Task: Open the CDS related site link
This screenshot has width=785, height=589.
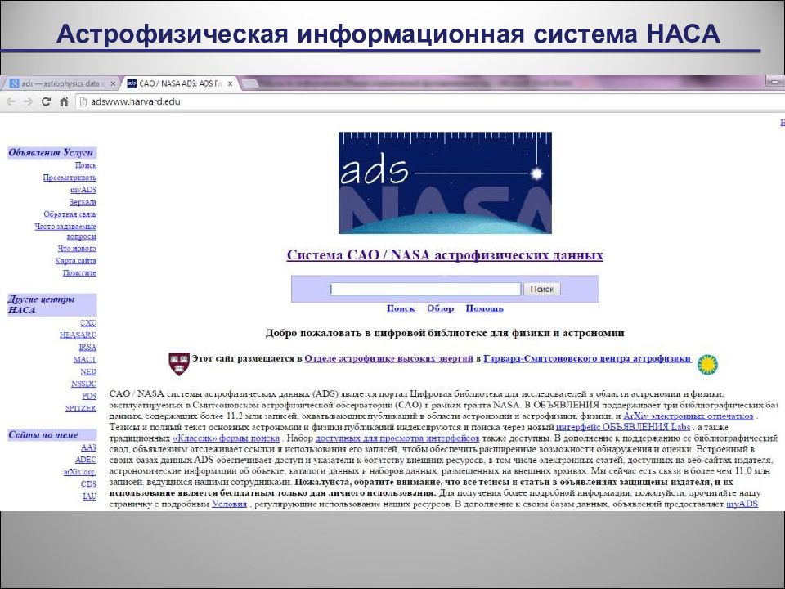Action: click(x=88, y=484)
